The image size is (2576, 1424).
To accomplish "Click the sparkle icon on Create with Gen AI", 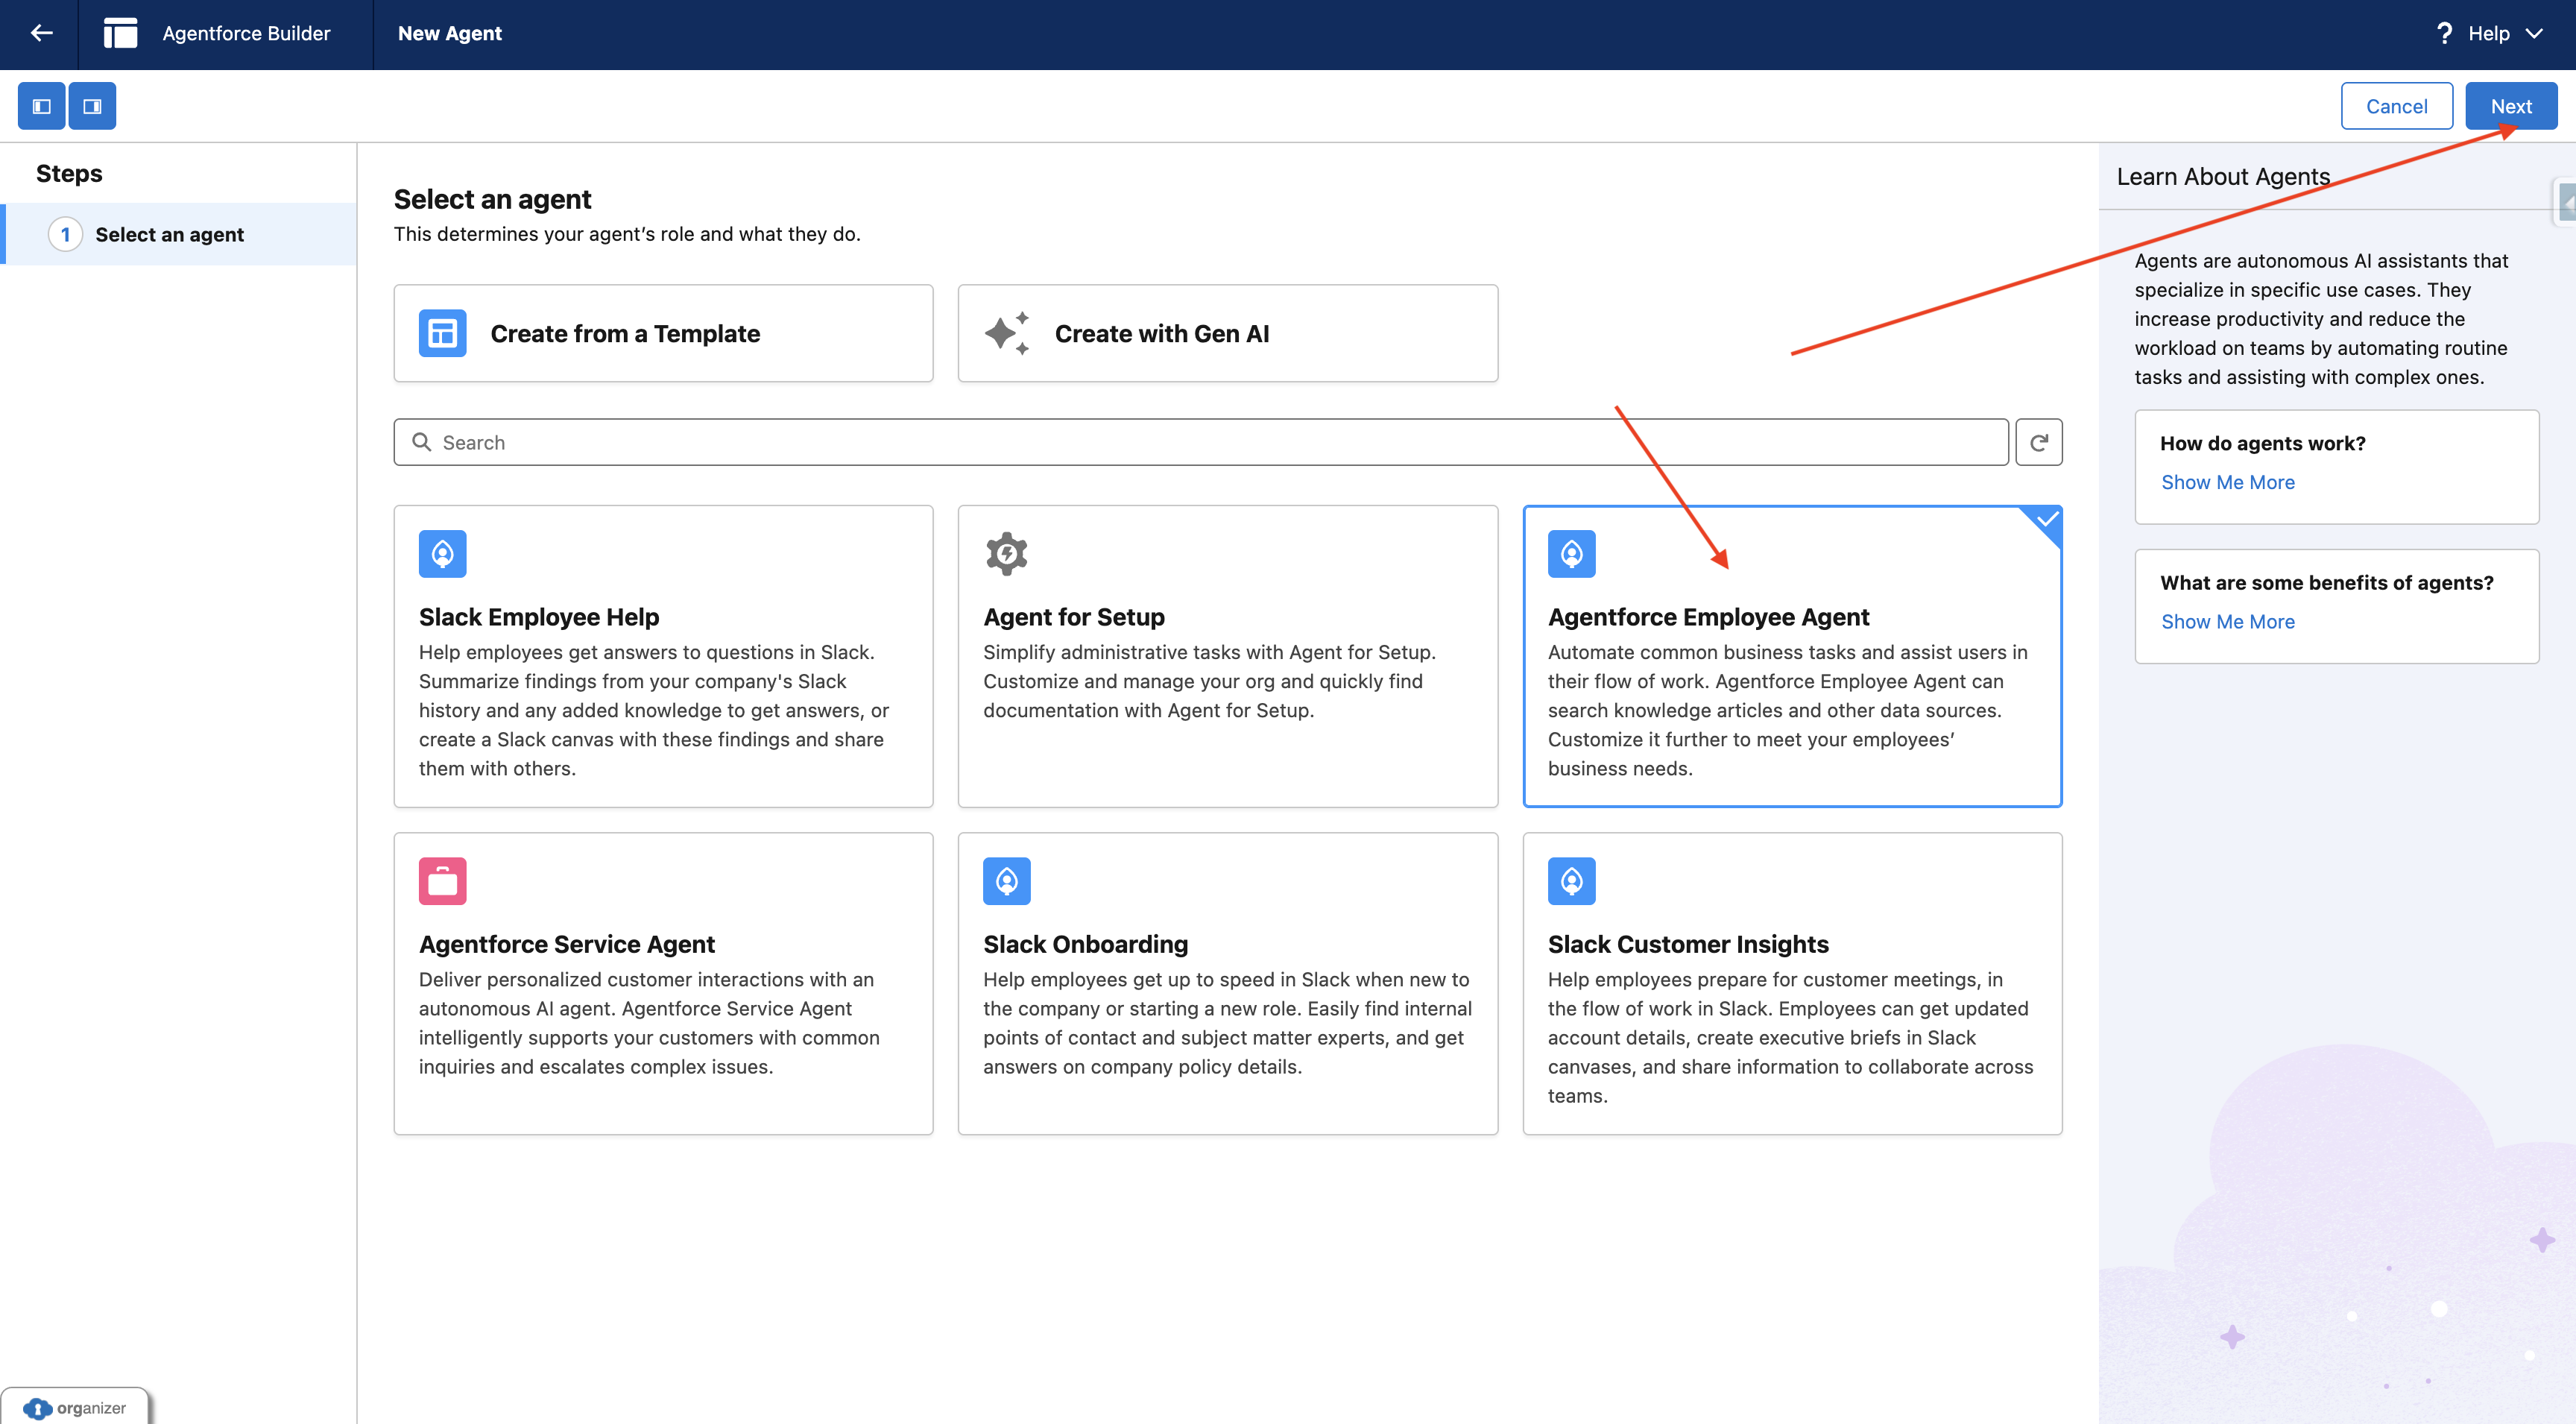I will (1007, 332).
